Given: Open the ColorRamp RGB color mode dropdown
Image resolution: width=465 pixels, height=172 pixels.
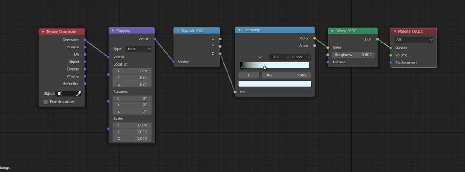Looking at the screenshot, I should (279, 57).
